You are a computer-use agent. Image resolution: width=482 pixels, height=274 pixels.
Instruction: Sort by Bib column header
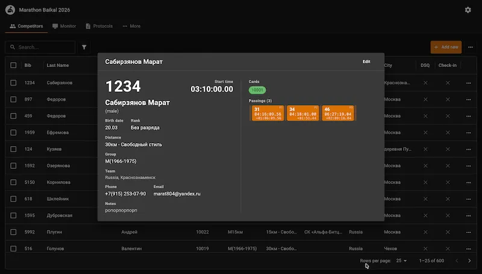point(28,65)
